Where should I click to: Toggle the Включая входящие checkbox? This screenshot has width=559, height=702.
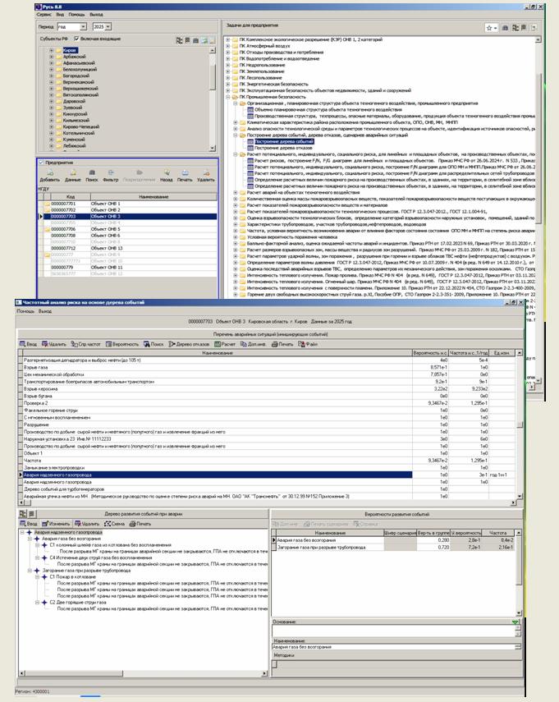(x=76, y=39)
